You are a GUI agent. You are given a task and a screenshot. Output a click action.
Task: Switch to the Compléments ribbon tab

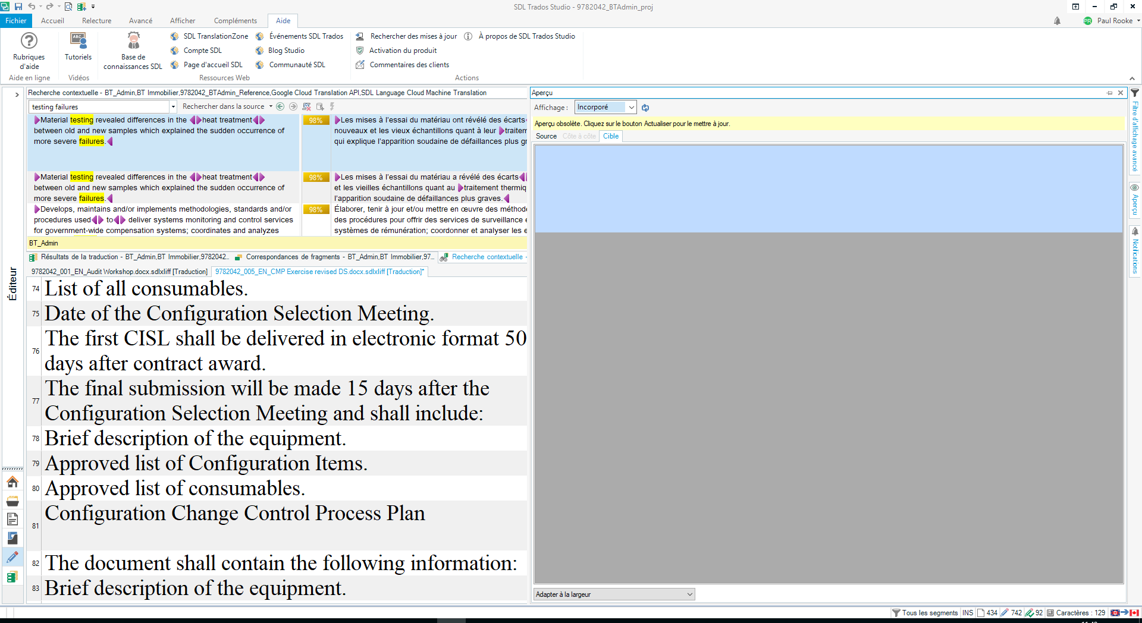(x=236, y=21)
